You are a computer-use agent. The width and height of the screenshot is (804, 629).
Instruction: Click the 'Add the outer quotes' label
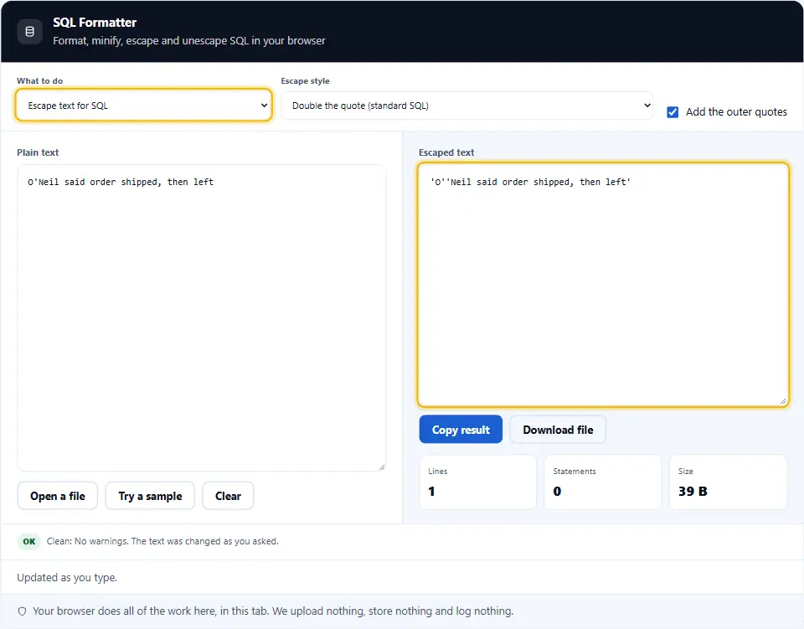coord(736,111)
